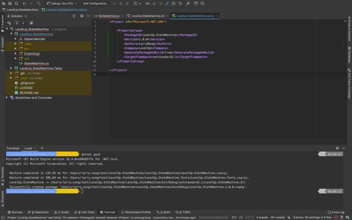Open the Database side panel
Image resolution: width=352 pixels, height=220 pixels.
[x=350, y=55]
